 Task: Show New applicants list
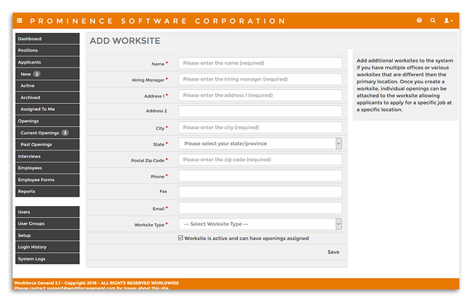(48, 74)
